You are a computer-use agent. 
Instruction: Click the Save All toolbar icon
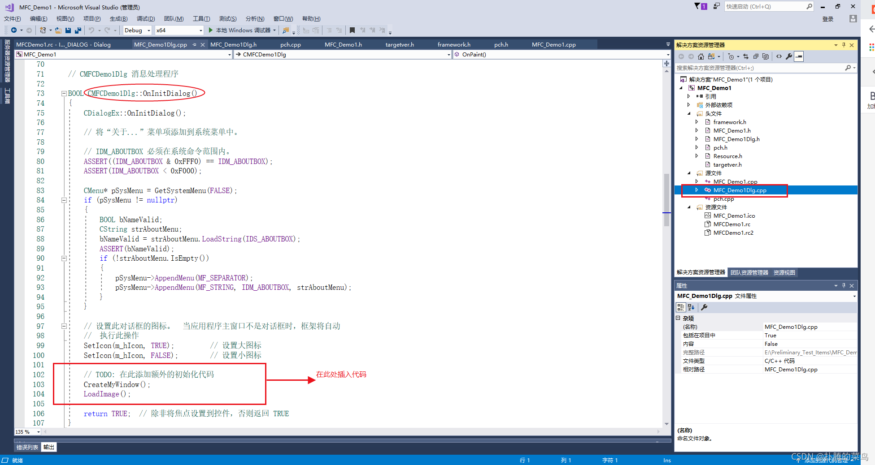[78, 30]
